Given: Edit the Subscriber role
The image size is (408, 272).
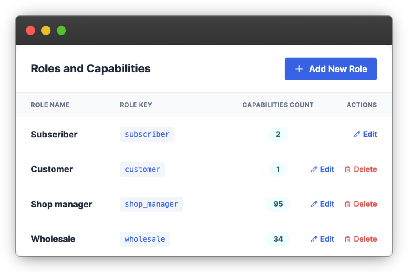Looking at the screenshot, I should click(x=365, y=134).
